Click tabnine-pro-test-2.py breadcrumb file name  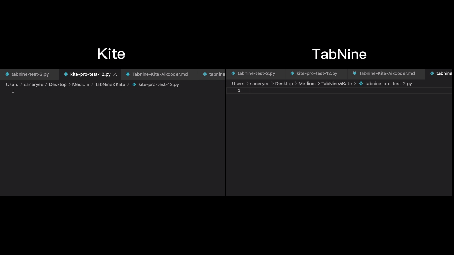coord(388,84)
